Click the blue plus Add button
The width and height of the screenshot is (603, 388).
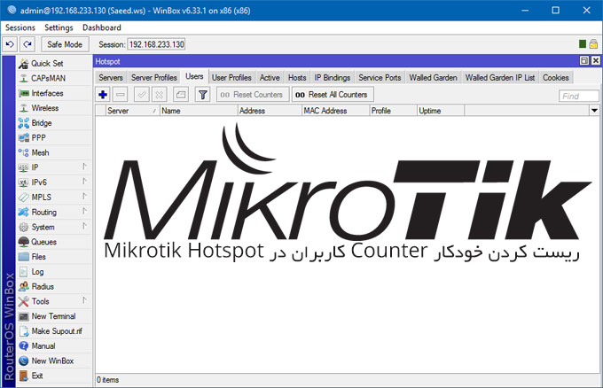pos(103,95)
